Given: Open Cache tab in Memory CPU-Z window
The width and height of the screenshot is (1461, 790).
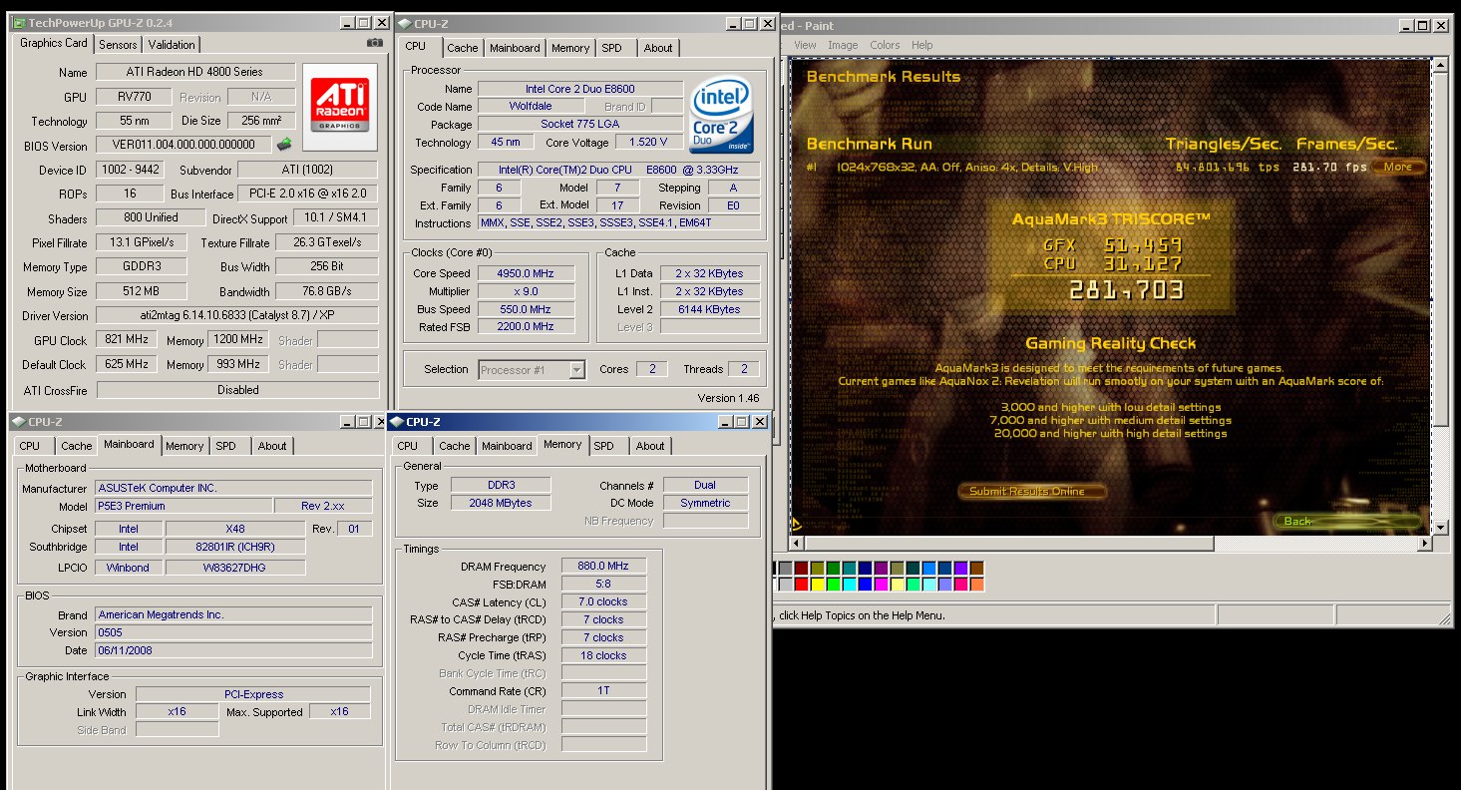Looking at the screenshot, I should click(x=454, y=446).
